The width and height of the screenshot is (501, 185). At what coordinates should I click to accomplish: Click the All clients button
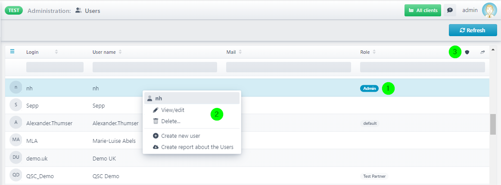tap(423, 10)
